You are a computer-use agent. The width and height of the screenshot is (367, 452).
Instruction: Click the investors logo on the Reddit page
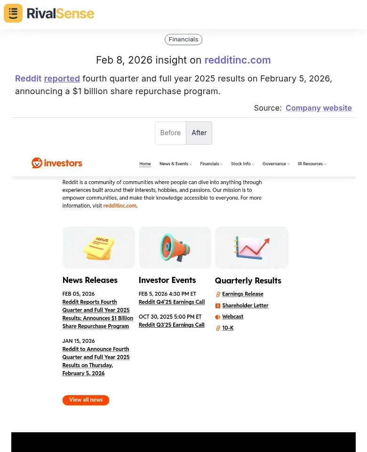point(56,163)
